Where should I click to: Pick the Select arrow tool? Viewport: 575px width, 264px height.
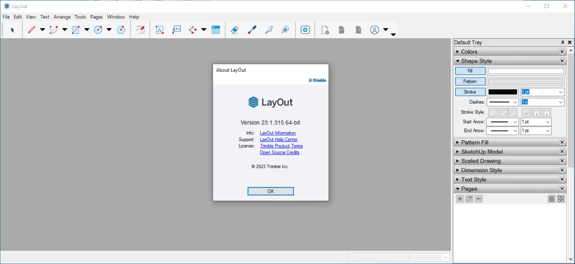coord(12,30)
